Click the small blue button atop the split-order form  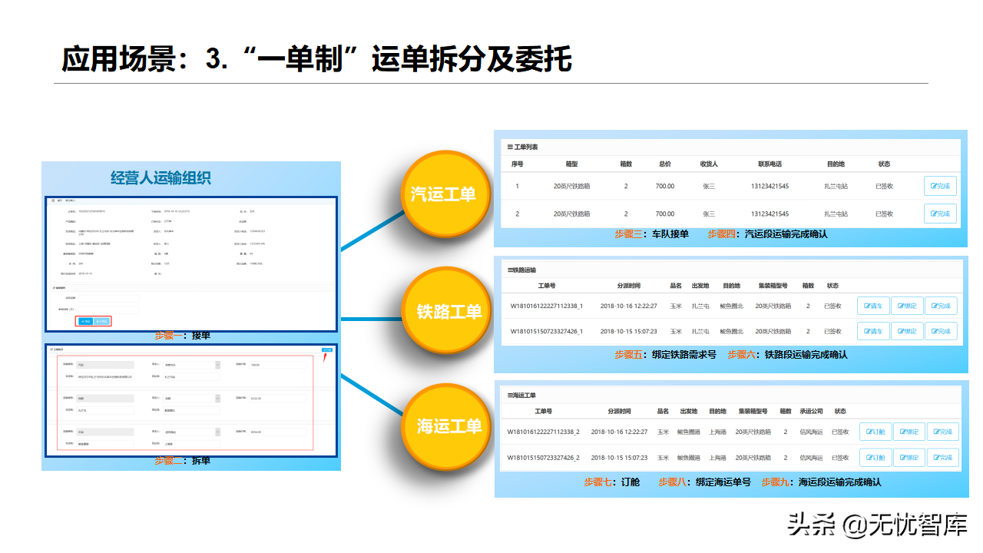tap(328, 350)
